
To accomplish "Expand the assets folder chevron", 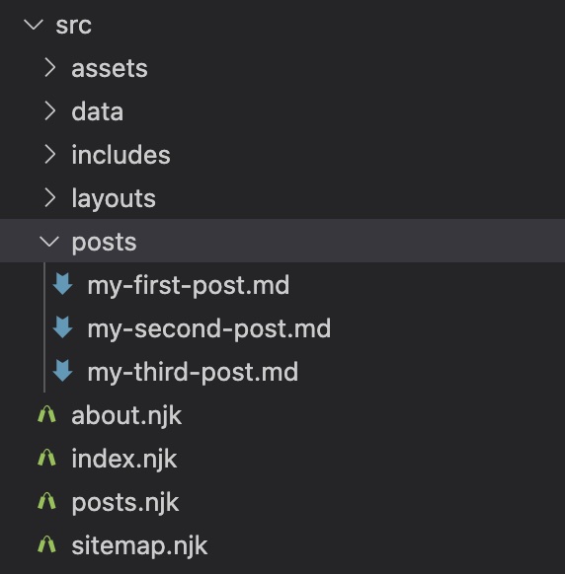I will point(49,68).
